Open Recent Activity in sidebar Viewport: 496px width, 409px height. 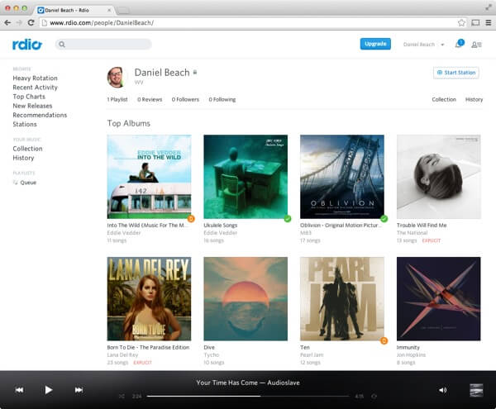(35, 88)
